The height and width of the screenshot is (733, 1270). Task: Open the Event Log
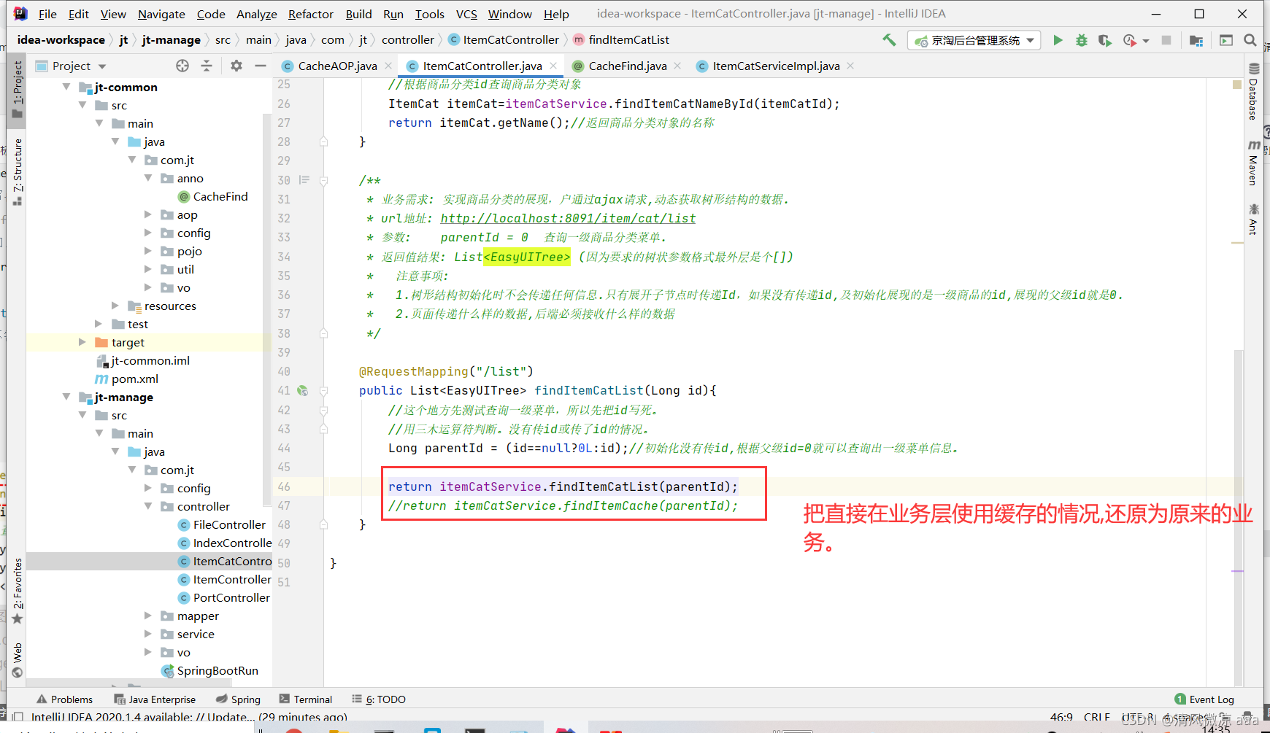point(1204,699)
